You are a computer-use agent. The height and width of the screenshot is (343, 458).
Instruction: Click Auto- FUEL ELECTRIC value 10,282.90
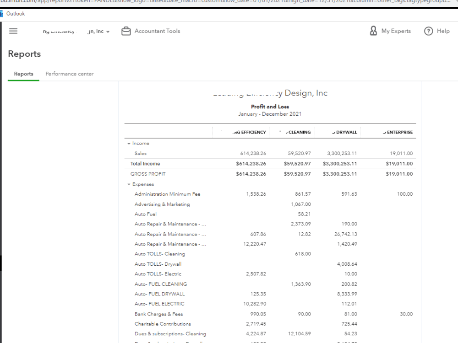[255, 304]
